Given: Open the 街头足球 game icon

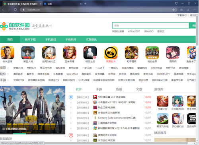Looking at the screenshot, I should point(8,52).
